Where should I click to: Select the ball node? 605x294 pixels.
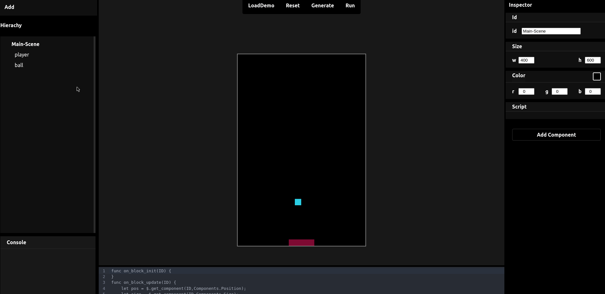(x=19, y=65)
